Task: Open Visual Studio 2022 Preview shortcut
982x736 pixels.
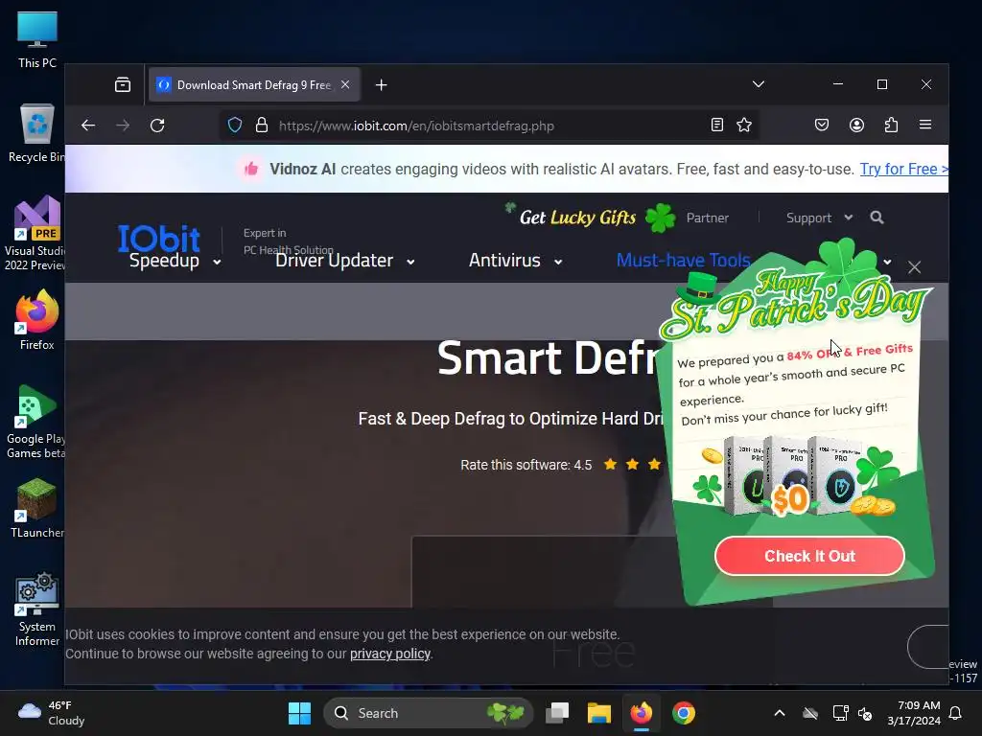Action: pos(35,233)
